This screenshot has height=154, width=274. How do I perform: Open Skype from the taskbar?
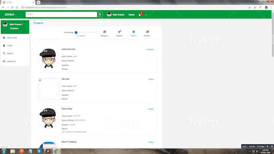tap(39, 151)
